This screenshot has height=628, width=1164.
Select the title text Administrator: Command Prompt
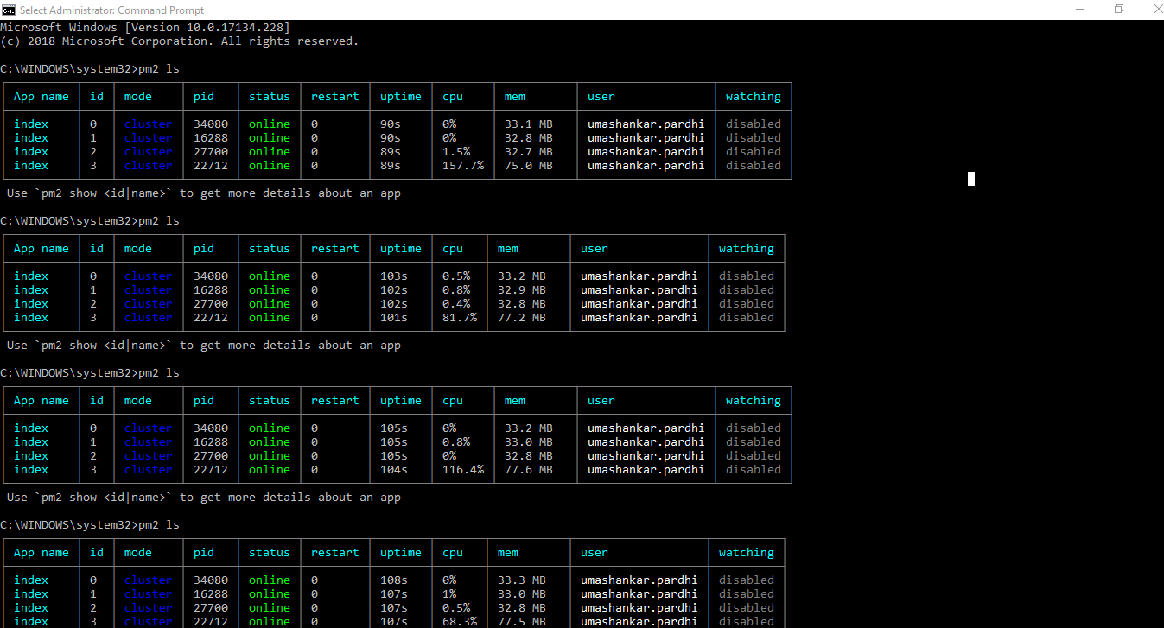point(113,10)
